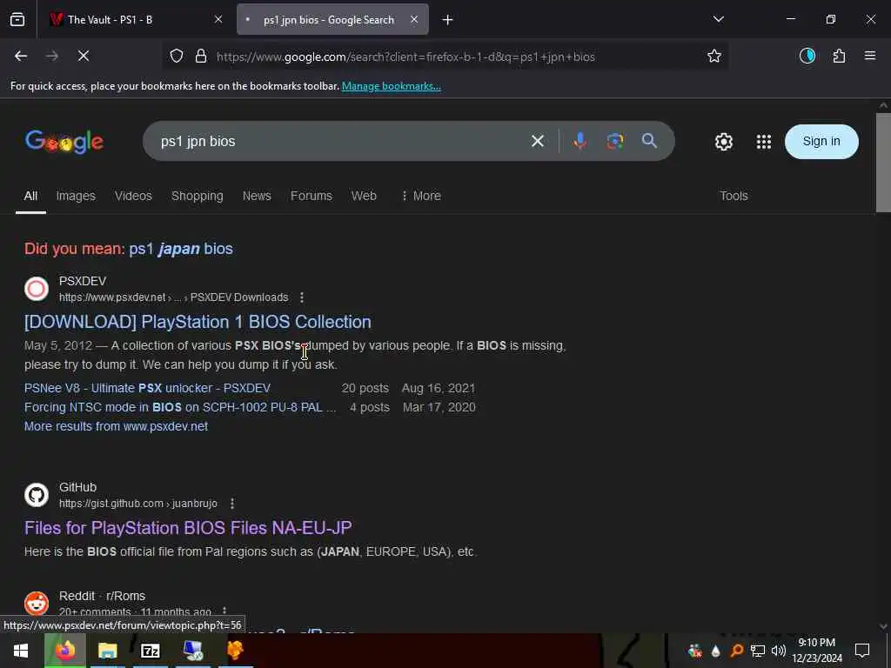891x668 pixels.
Task: Click the Google logo
Action: click(64, 142)
